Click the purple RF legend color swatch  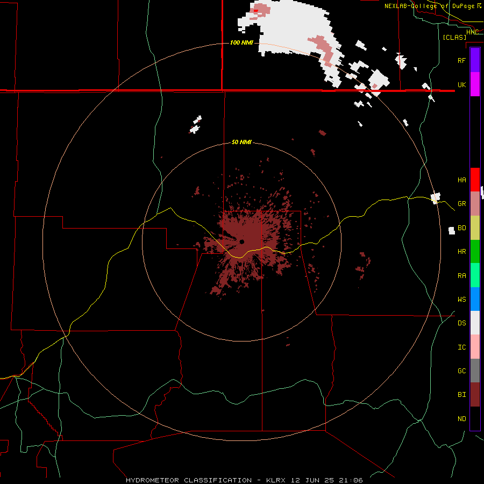click(x=475, y=60)
